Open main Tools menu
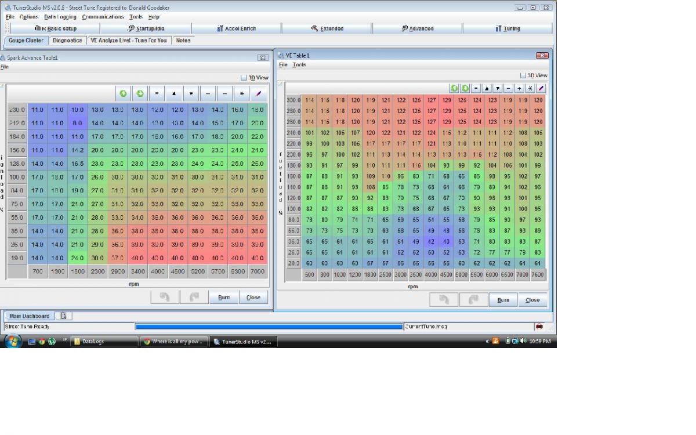This screenshot has height=435, width=696. click(x=136, y=17)
